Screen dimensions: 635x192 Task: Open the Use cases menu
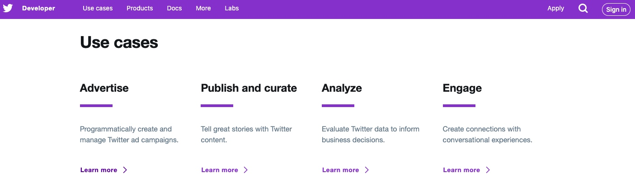click(x=98, y=8)
